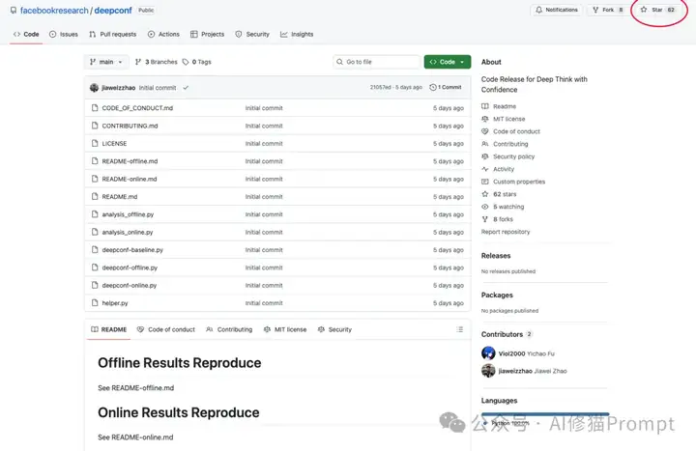
Task: Star the repository with Star button
Action: pyautogui.click(x=658, y=10)
